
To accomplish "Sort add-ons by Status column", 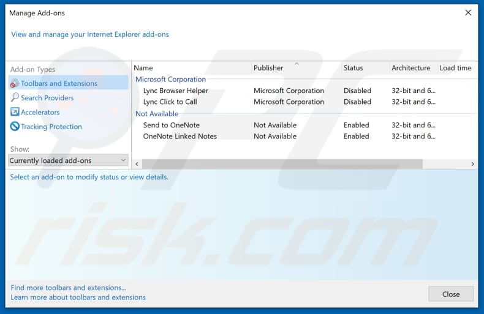I will click(353, 68).
